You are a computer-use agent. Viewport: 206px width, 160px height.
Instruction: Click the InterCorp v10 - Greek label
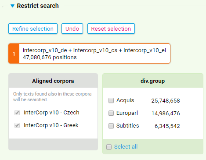coord(51,125)
